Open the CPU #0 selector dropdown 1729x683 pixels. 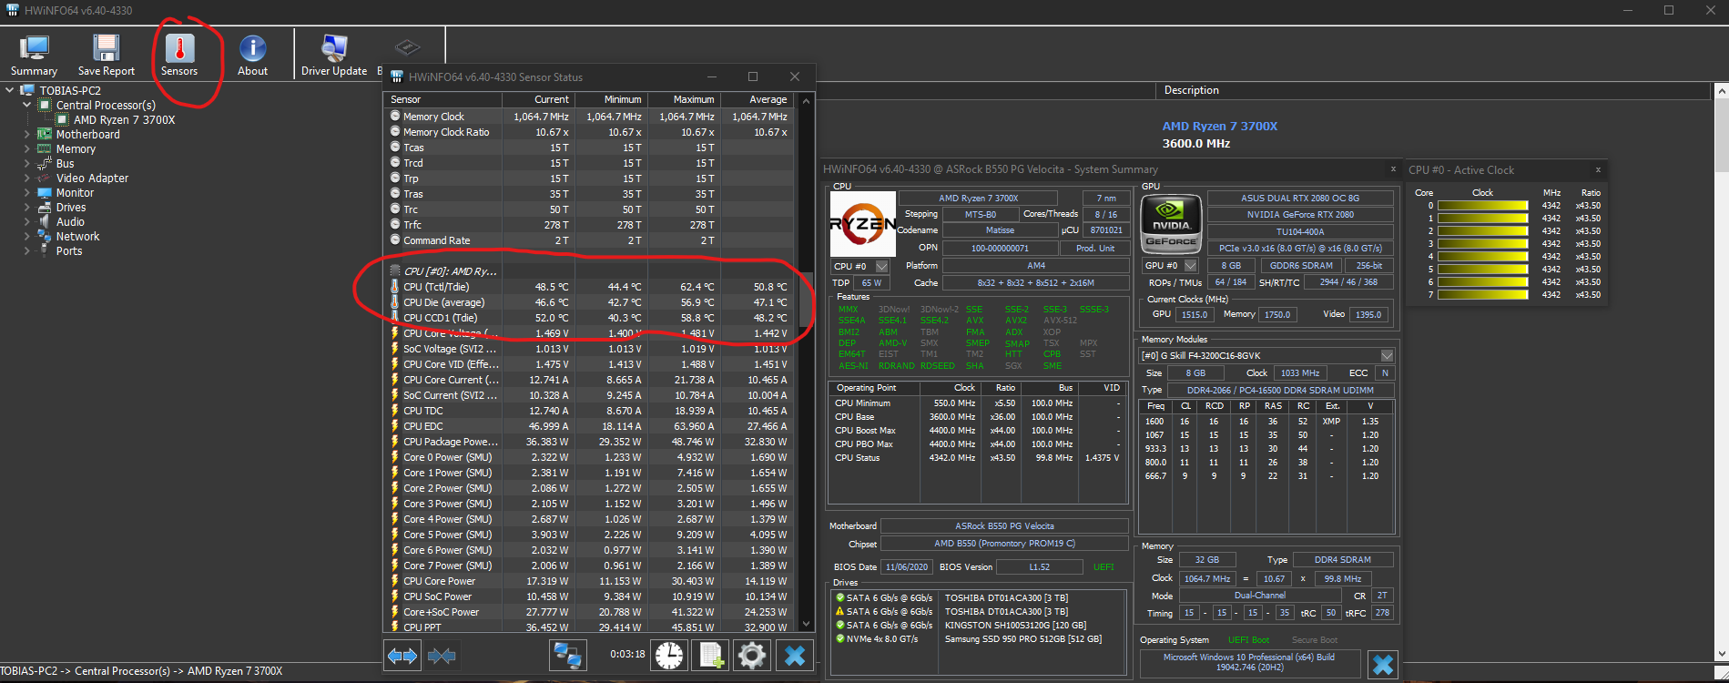click(x=881, y=266)
